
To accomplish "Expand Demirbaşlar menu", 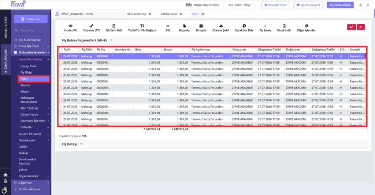I will pos(48,140).
